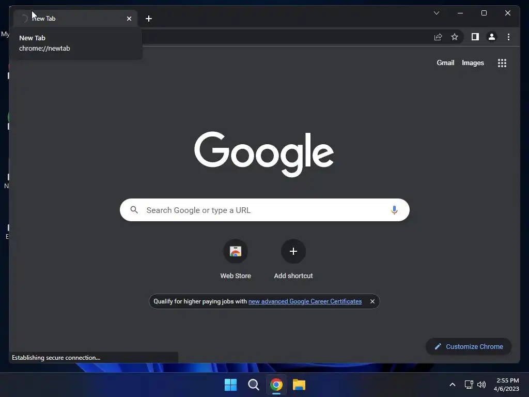Maximize the Chrome window
Viewport: 529px width, 397px height.
[x=484, y=13]
